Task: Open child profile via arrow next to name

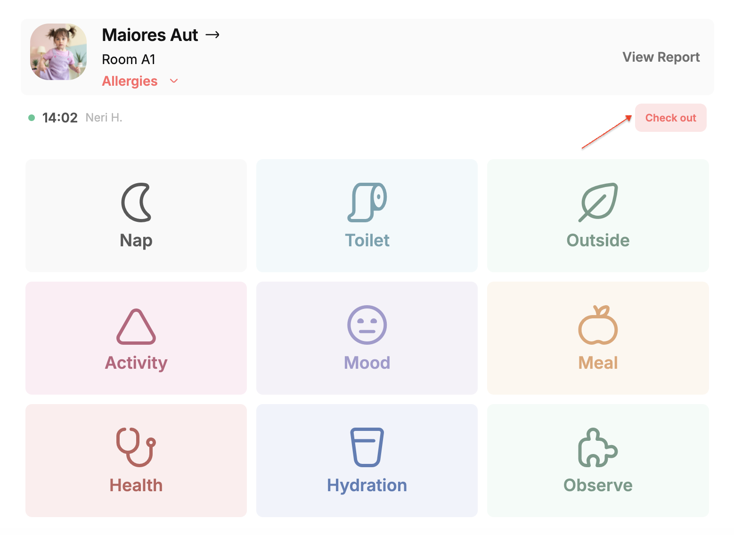Action: click(x=212, y=35)
